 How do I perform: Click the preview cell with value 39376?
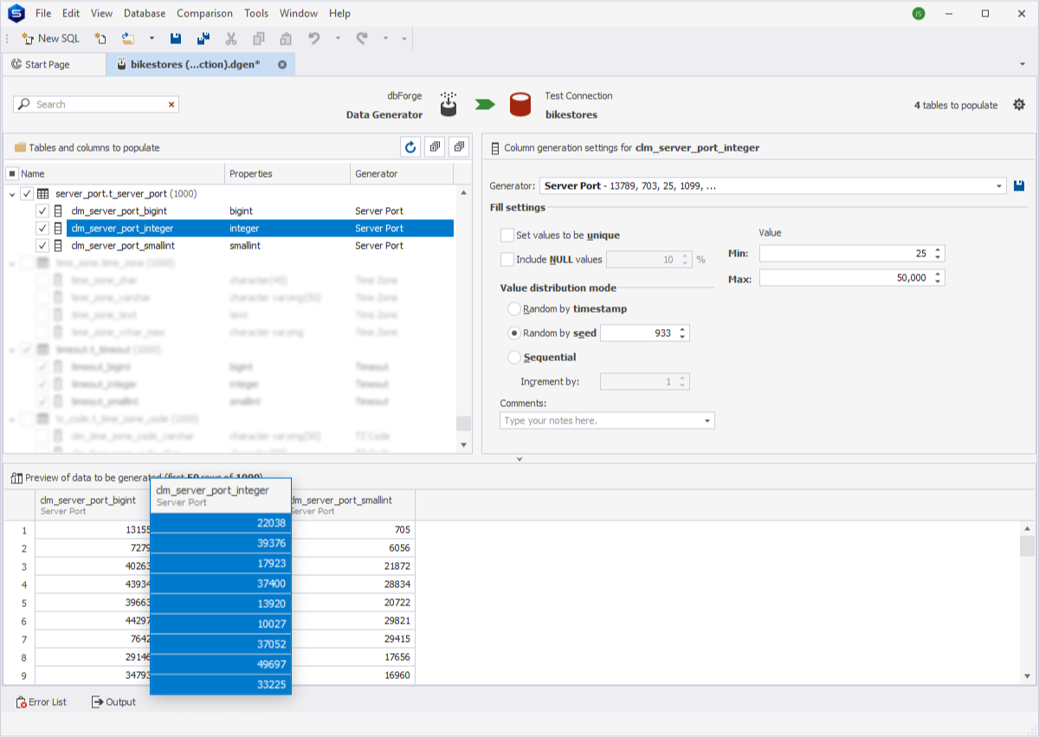(221, 543)
